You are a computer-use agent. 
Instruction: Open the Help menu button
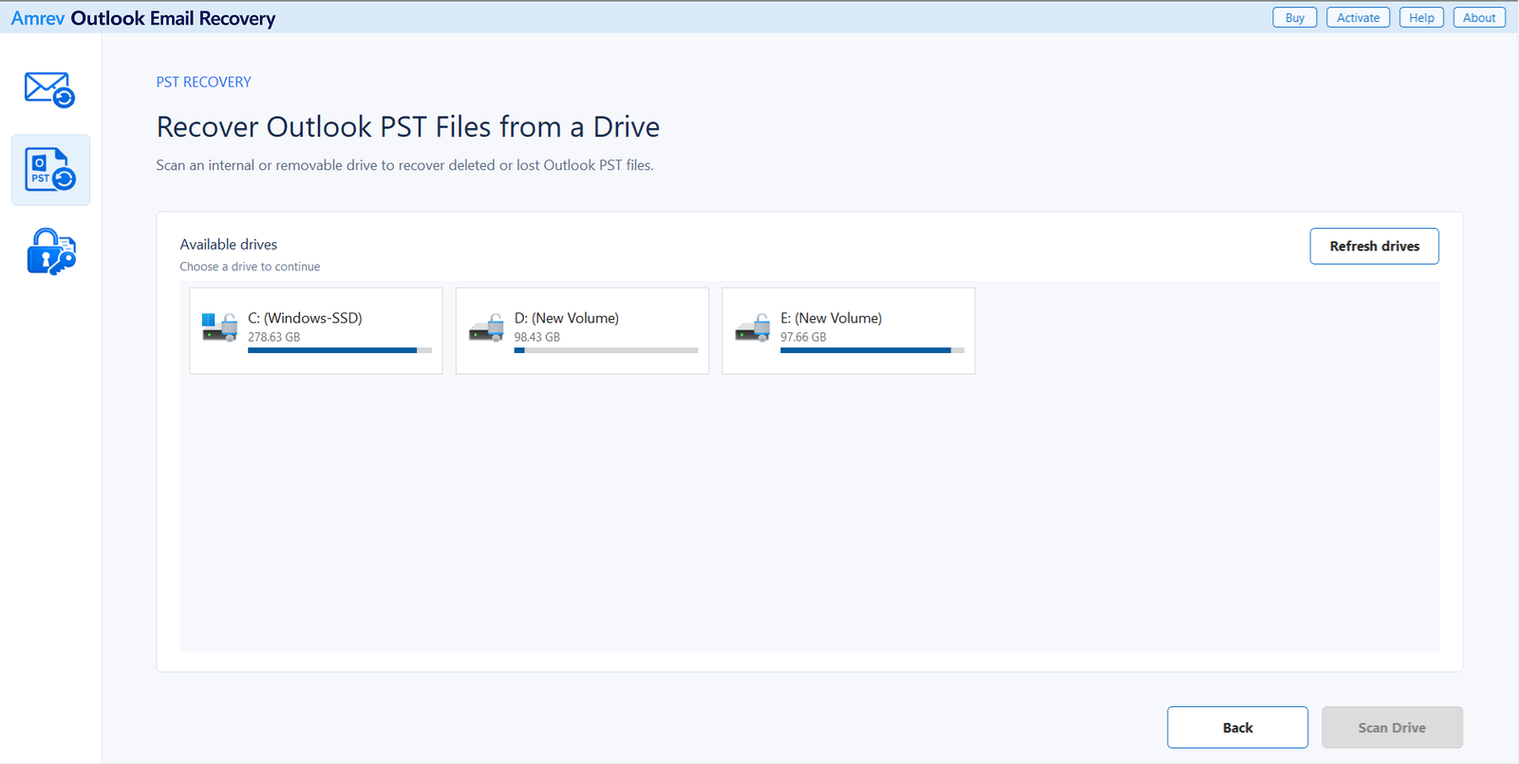coord(1421,18)
